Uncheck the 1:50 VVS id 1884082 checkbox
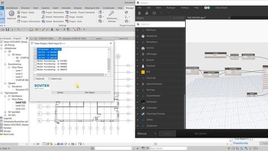 35,52
